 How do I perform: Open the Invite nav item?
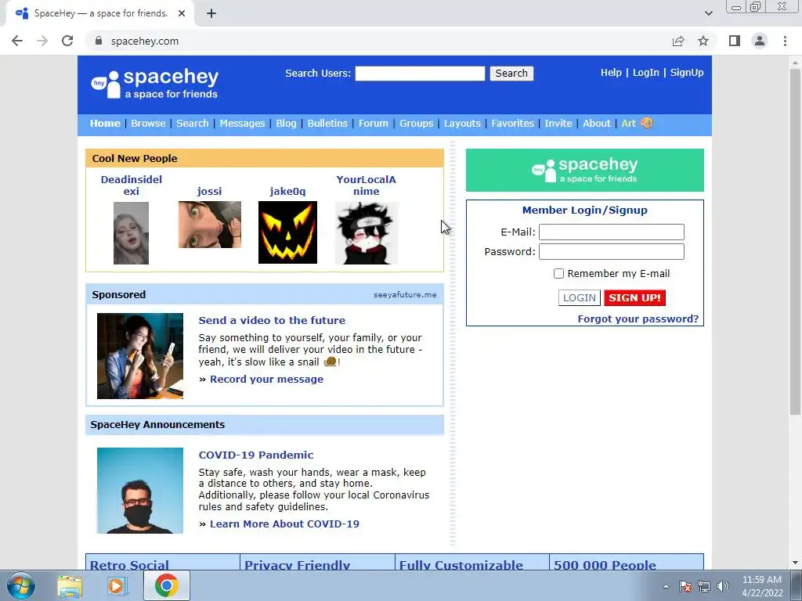pyautogui.click(x=558, y=123)
